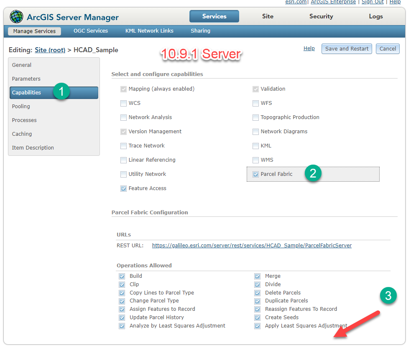
Task: Open Pooling in sidebar
Action: coord(21,107)
